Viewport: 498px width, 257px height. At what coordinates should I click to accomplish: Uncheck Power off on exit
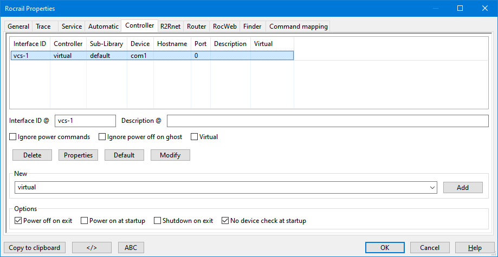coord(18,221)
